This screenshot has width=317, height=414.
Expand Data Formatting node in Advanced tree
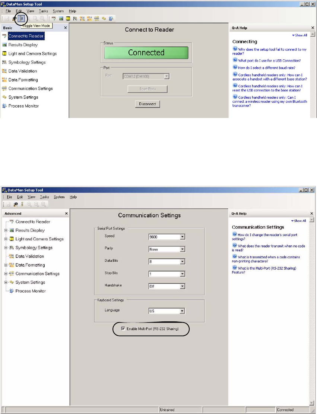click(6, 265)
